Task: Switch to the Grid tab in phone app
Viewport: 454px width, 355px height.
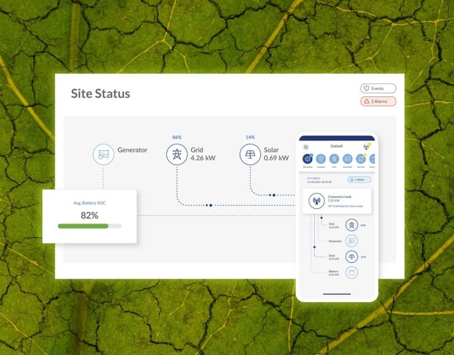Action: (334, 161)
